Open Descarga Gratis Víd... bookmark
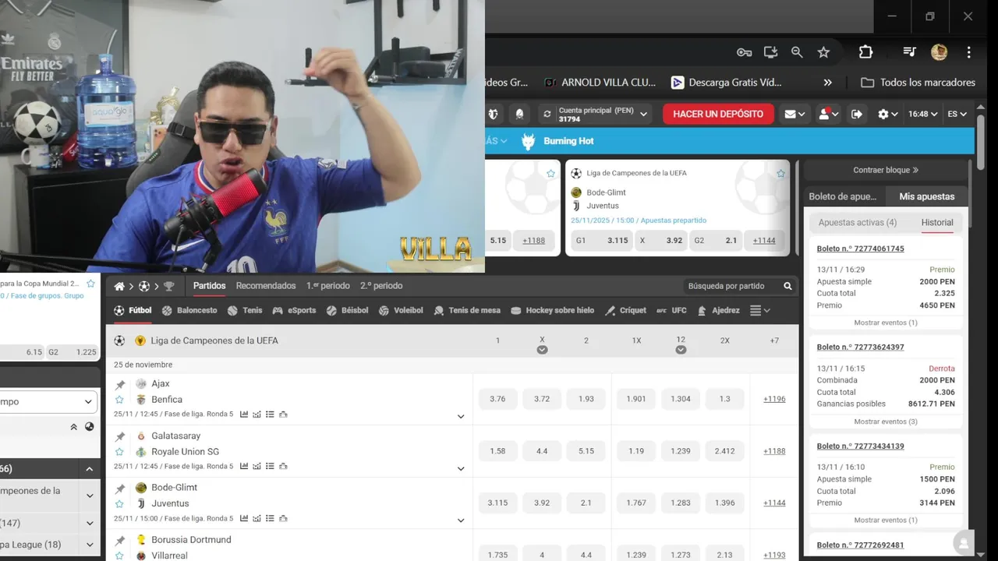Viewport: 998px width, 561px height. pyautogui.click(x=727, y=83)
